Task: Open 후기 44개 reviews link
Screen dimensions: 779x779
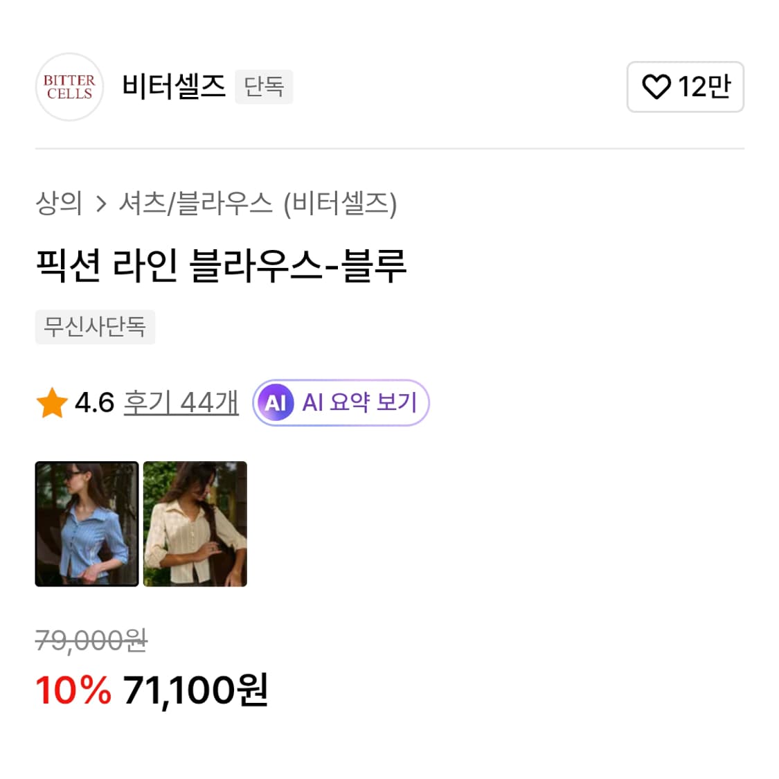Action: 180,402
